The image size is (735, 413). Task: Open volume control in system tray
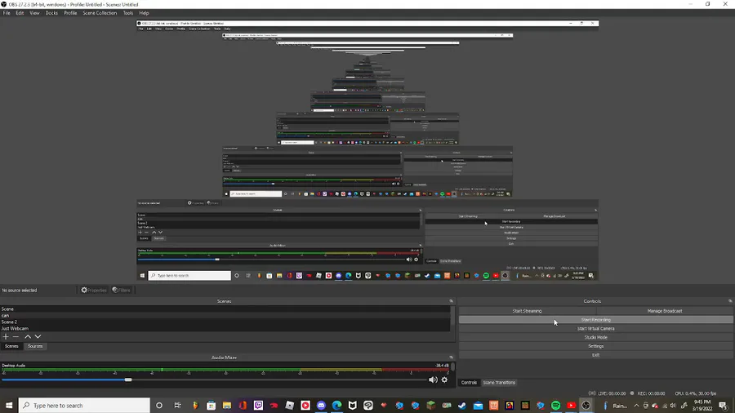(x=673, y=406)
